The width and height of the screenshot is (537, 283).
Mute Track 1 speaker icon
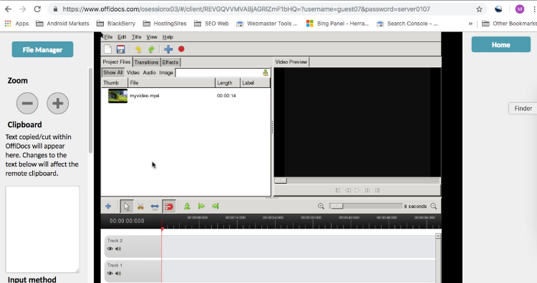tap(118, 274)
